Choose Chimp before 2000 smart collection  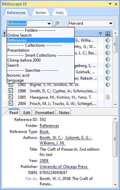[41, 60]
